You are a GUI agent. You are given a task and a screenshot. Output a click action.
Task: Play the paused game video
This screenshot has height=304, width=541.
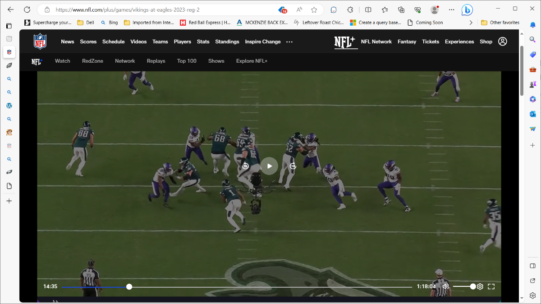pos(269,166)
